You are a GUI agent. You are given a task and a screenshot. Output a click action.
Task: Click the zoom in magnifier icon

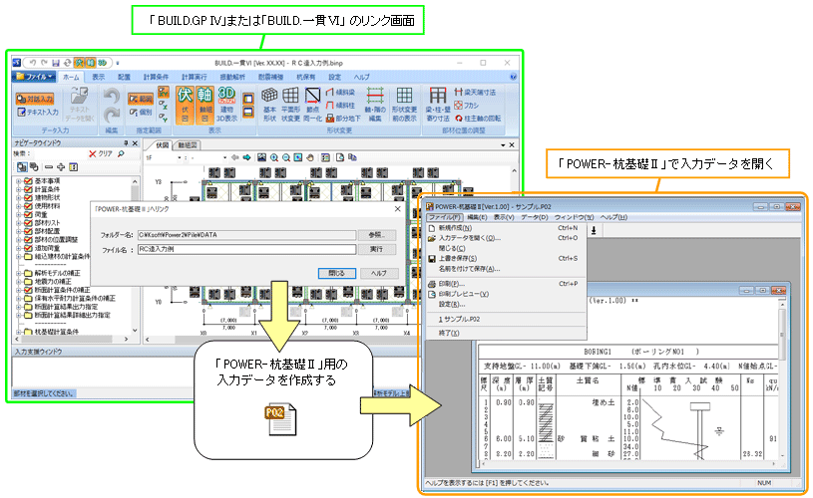point(274,158)
